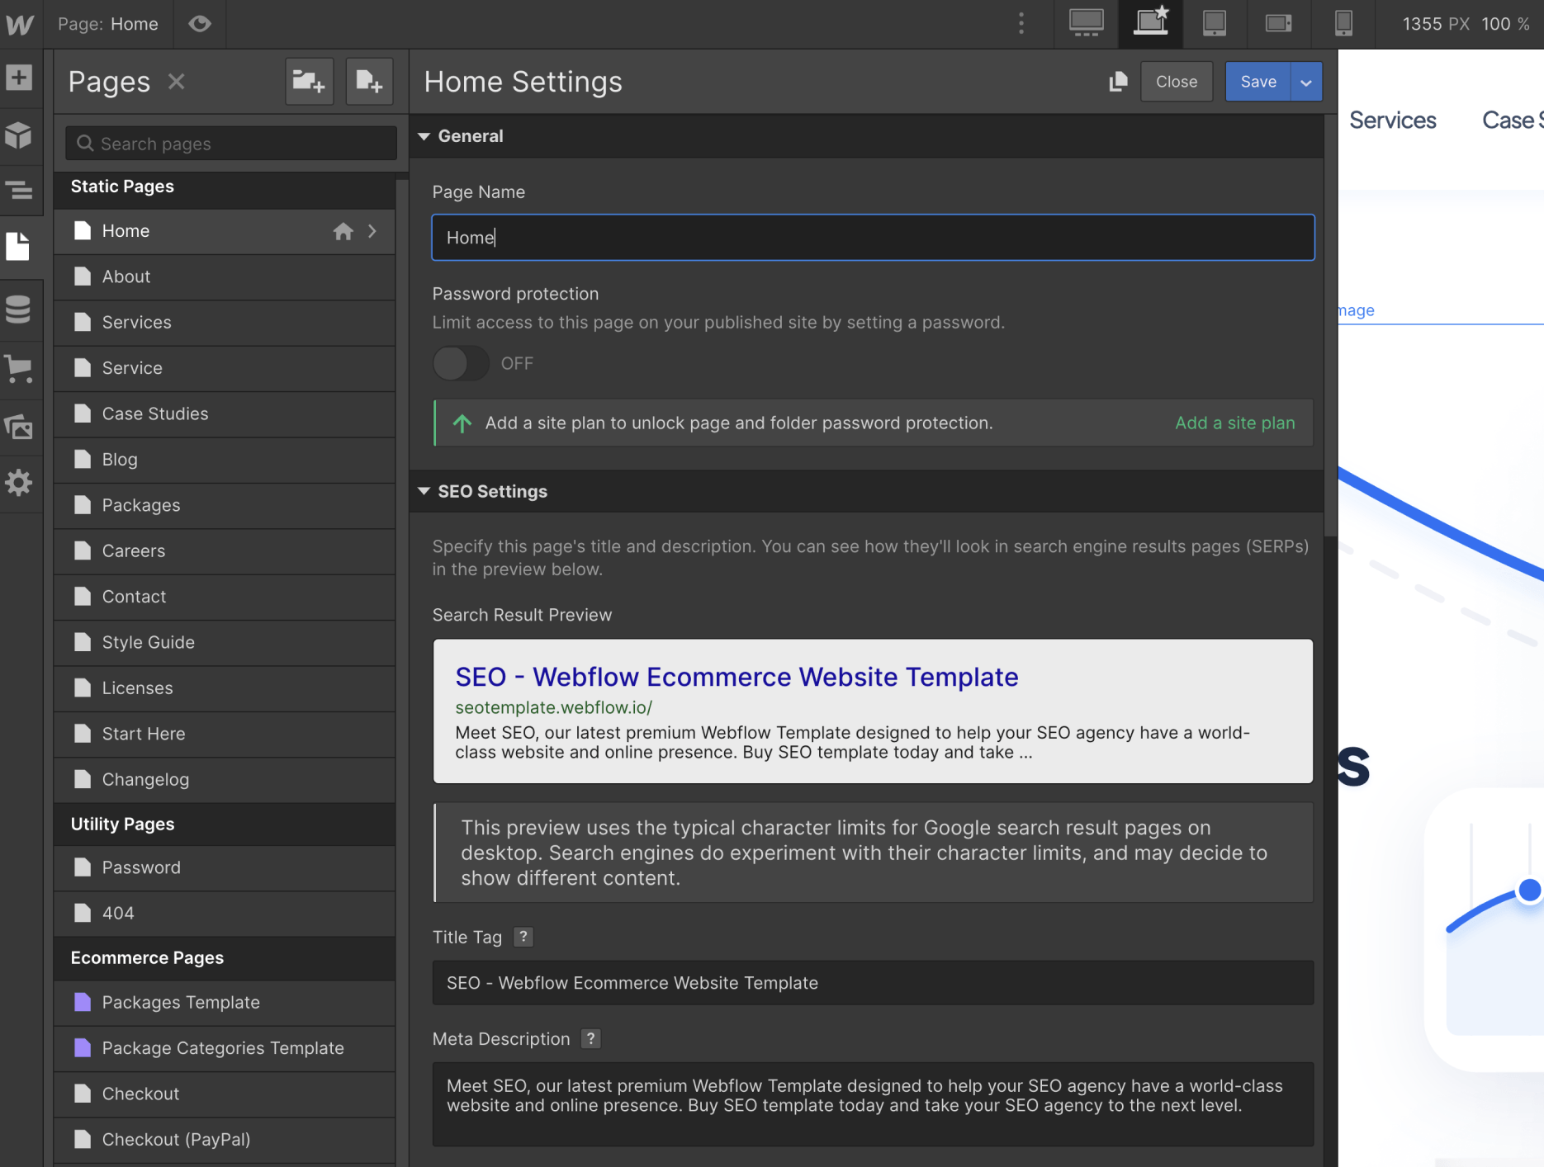Open the Navigator panel
1544x1167 pixels.
click(x=18, y=190)
